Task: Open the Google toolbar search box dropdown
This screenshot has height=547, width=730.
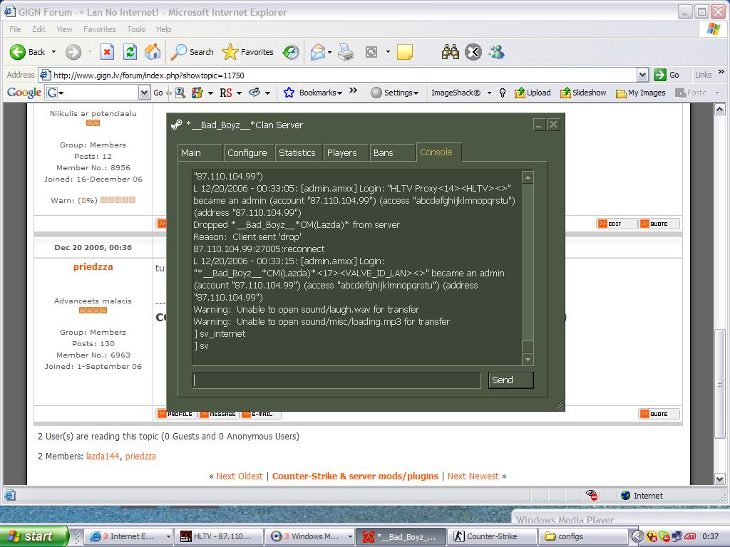Action: [144, 93]
